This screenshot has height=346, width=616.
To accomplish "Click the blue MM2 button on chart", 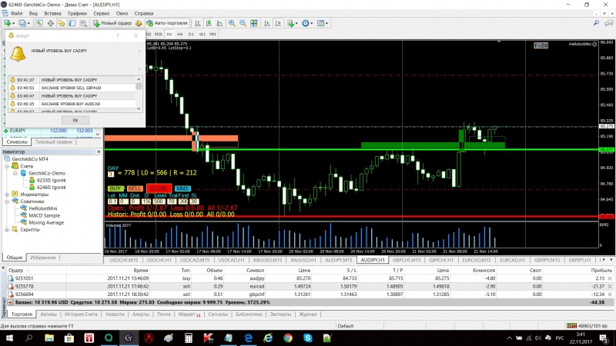I will (182, 188).
